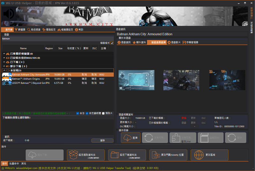Open the extra info star tab
The image size is (255, 171).
point(139,42)
